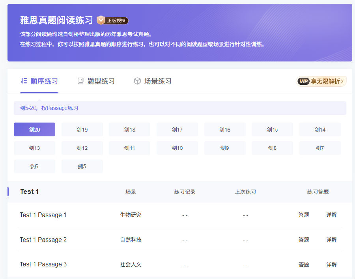The width and height of the screenshot is (355, 279).
Task: Select the 顺序练习 tab
Action: click(44, 81)
